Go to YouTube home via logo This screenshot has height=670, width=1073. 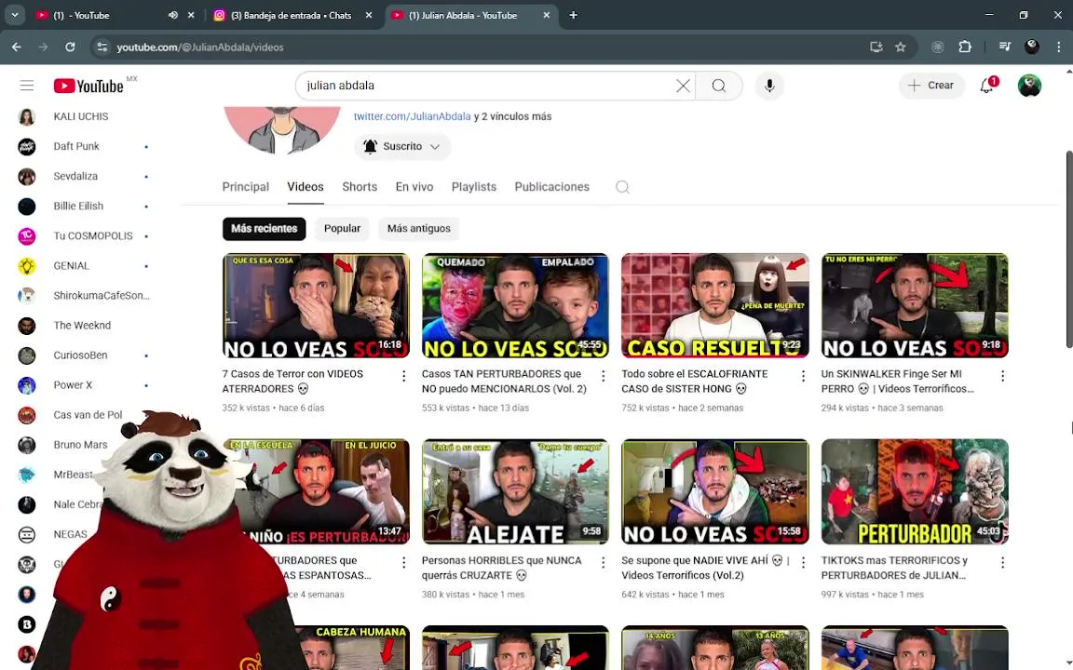tap(89, 86)
